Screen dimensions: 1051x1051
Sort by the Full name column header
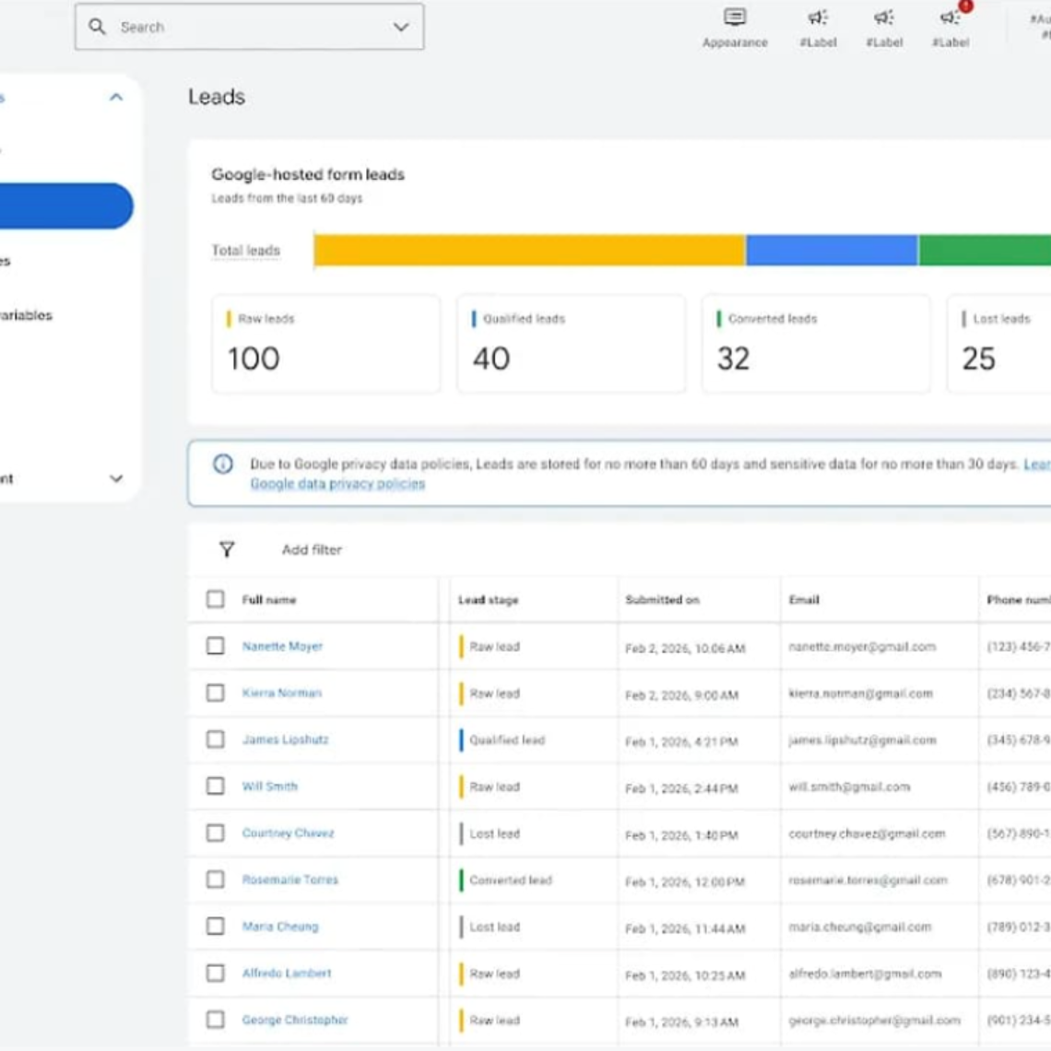[269, 600]
